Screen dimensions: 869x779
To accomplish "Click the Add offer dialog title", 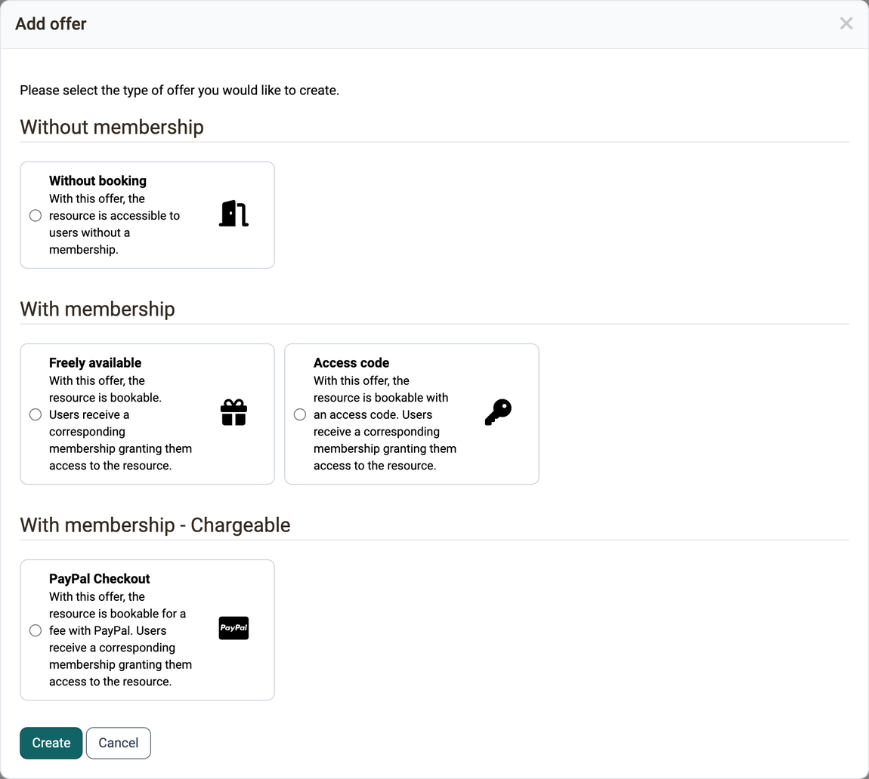I will [x=51, y=24].
